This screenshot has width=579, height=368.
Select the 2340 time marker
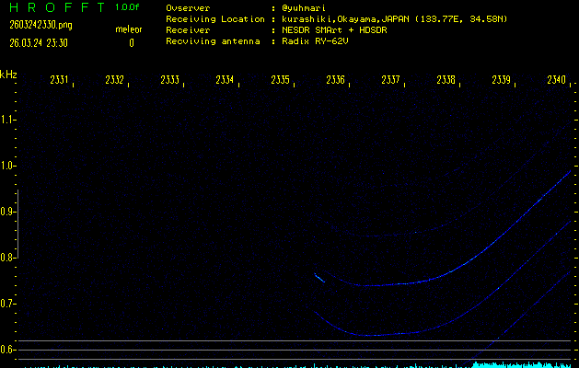point(556,81)
